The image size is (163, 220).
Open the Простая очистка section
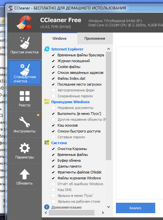pos(24,46)
